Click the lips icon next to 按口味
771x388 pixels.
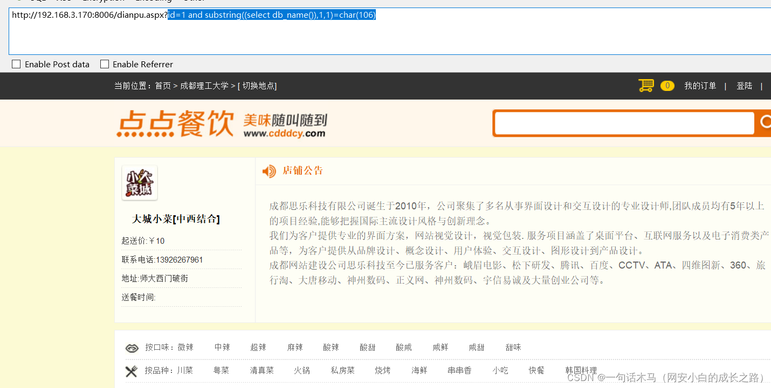pyautogui.click(x=132, y=348)
